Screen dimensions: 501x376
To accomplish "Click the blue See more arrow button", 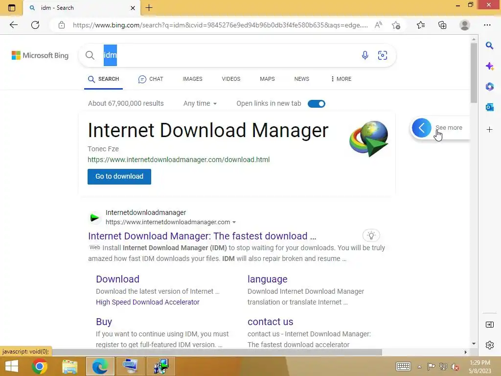I will pos(421,128).
